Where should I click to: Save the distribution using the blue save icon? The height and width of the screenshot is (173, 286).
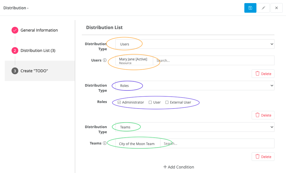[x=250, y=8]
